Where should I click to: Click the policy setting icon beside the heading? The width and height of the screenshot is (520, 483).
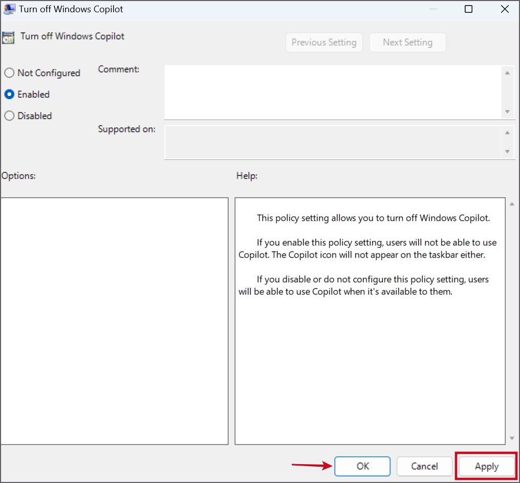(x=8, y=37)
